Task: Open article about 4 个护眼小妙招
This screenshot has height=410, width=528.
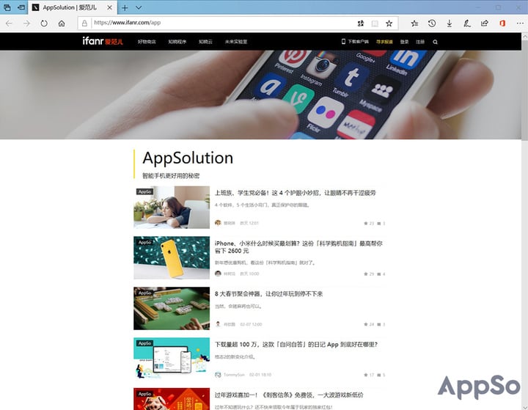Action: click(296, 193)
